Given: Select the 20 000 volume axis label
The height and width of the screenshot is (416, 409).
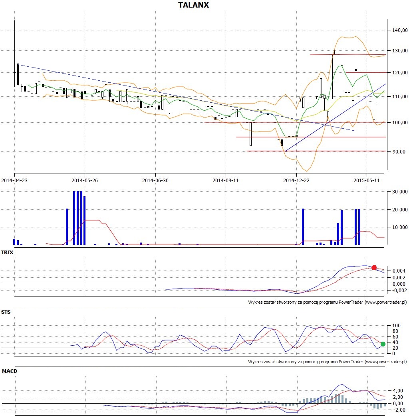Looking at the screenshot, I should coord(400,209).
